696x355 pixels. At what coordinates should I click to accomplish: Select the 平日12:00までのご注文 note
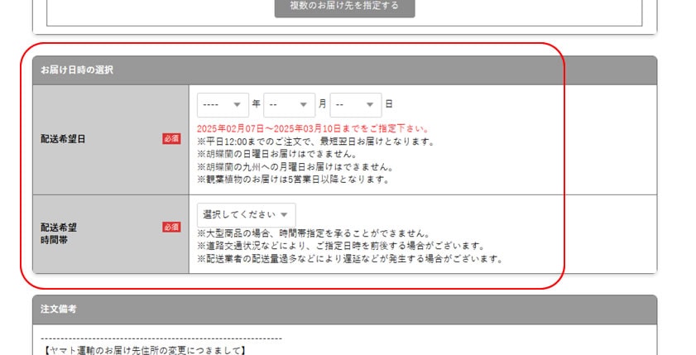coord(315,142)
